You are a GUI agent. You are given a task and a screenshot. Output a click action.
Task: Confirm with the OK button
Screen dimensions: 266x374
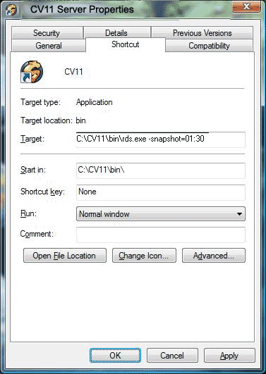115,356
